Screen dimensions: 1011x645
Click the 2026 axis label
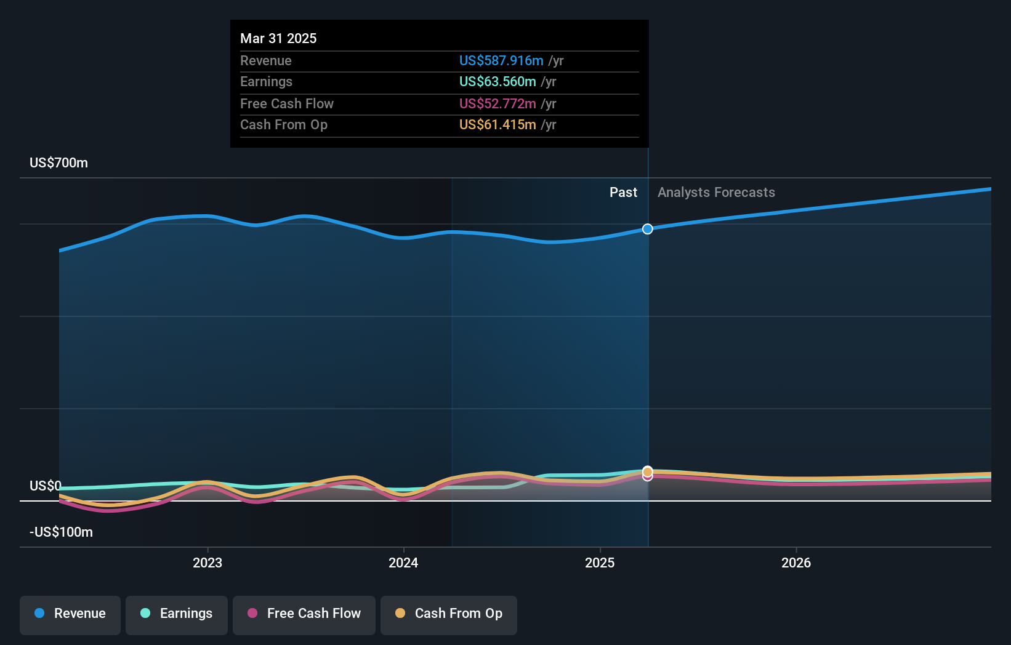coord(796,563)
